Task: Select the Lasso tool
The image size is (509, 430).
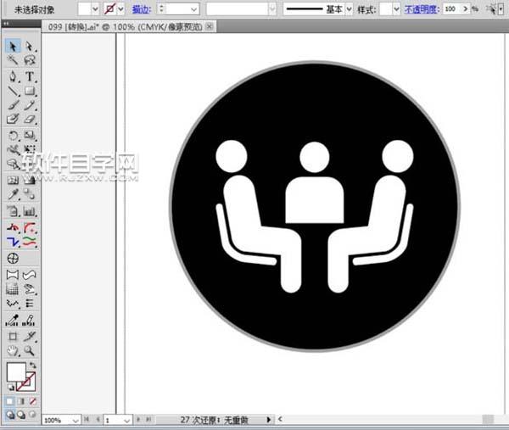Action: click(x=29, y=60)
